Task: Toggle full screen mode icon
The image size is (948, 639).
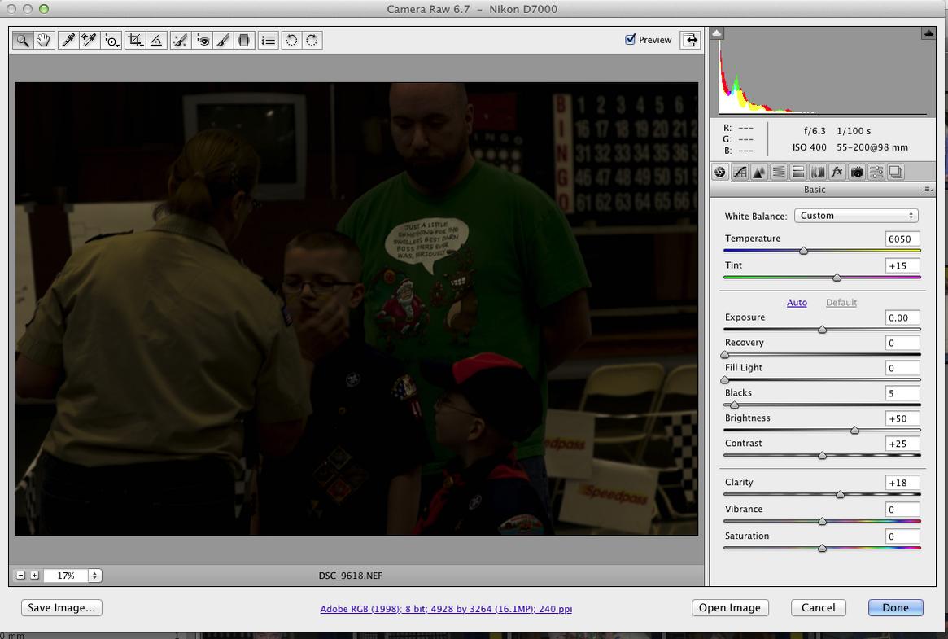Action: coord(690,40)
